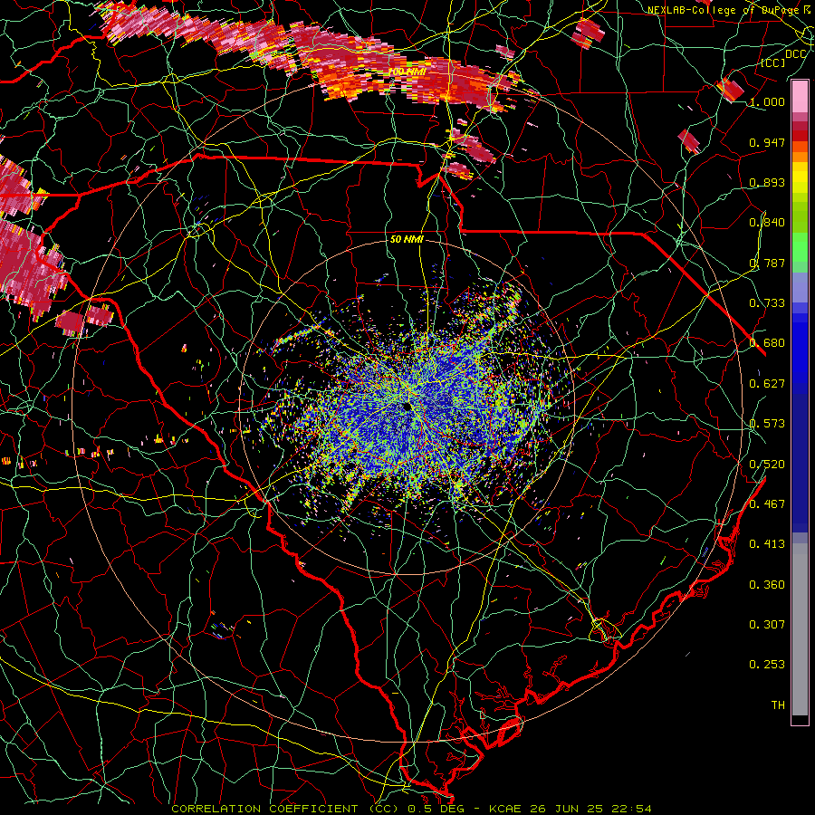
Task: Click the 0.947 color scale label
Action: (x=767, y=142)
